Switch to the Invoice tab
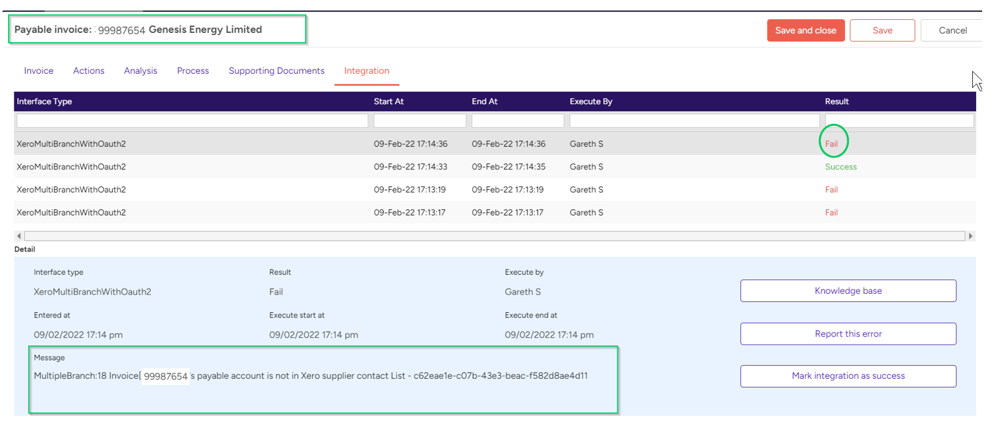Image resolution: width=994 pixels, height=425 pixels. [x=38, y=71]
